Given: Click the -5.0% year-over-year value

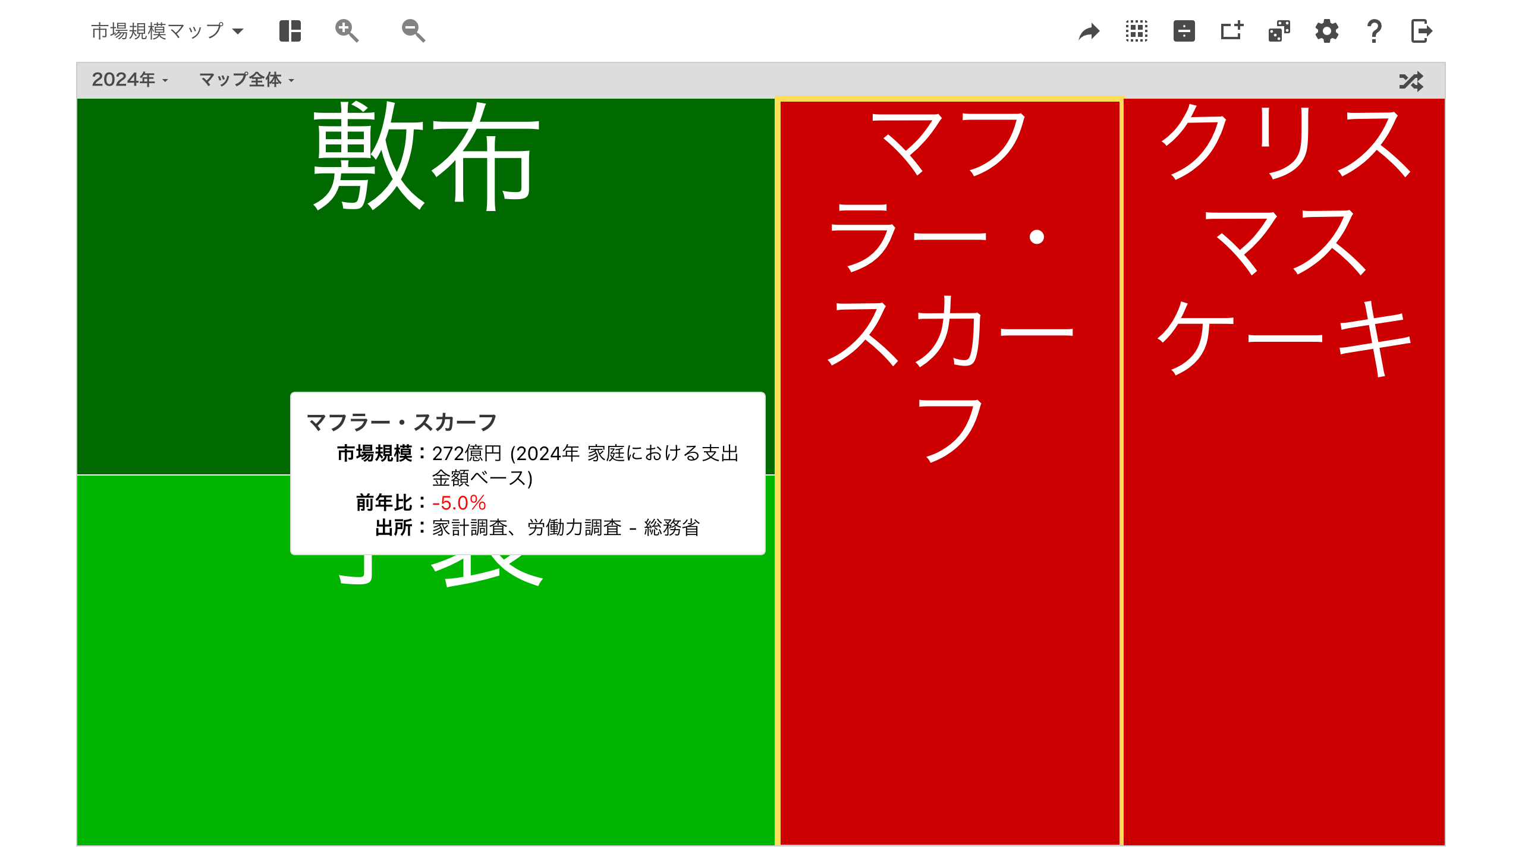Looking at the screenshot, I should [x=459, y=503].
